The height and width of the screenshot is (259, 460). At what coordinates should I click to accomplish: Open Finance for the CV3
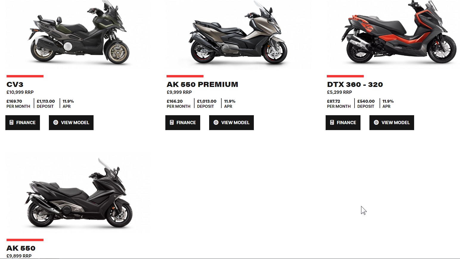coord(23,123)
